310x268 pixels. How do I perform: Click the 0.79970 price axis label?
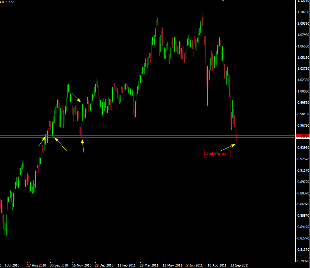click(x=303, y=261)
